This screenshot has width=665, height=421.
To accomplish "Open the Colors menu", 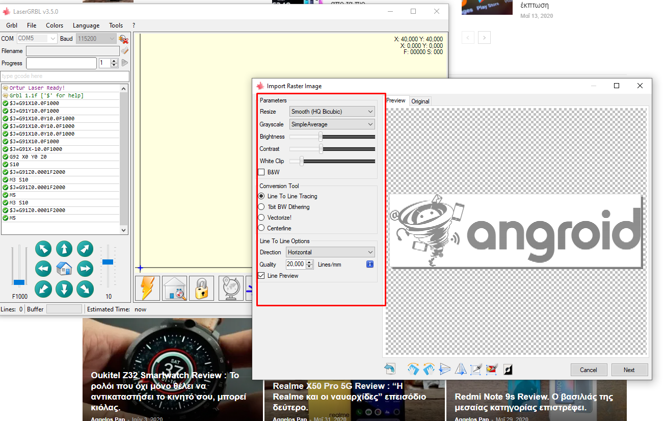I will (x=55, y=25).
